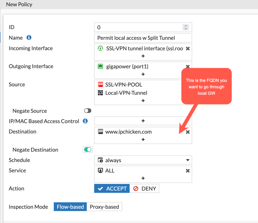
Task: Click the ALL service icon
Action: tap(100, 170)
